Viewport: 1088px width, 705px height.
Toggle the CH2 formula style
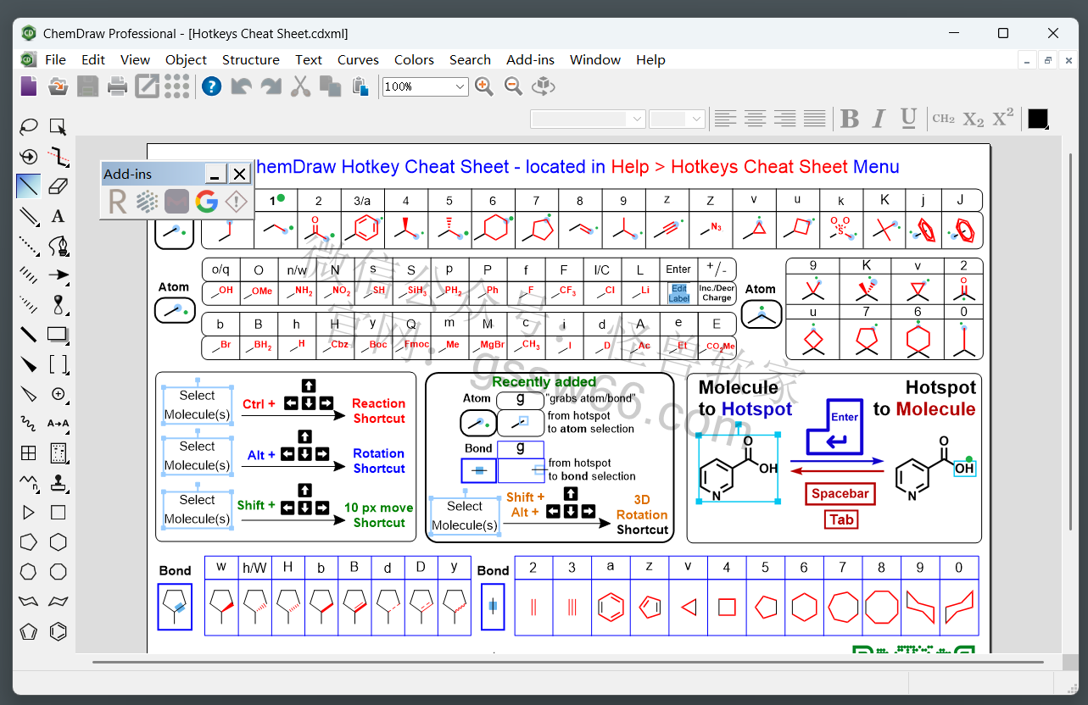click(943, 119)
